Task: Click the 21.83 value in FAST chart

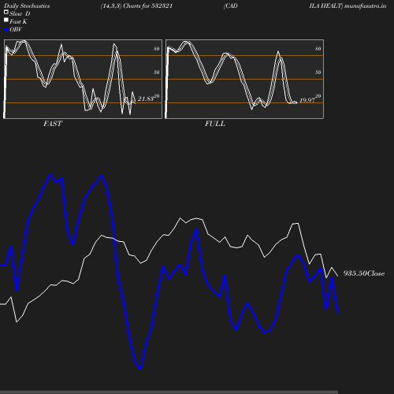Action: click(x=146, y=98)
